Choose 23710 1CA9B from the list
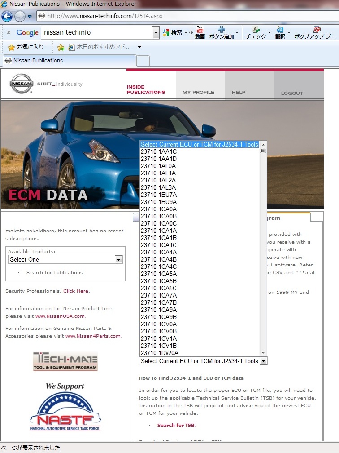This screenshot has width=339, height=453. 200,317
